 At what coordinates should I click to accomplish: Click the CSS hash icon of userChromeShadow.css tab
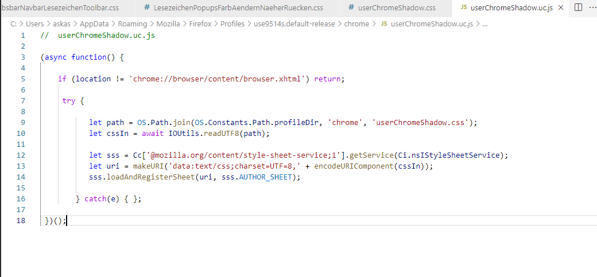[x=351, y=8]
